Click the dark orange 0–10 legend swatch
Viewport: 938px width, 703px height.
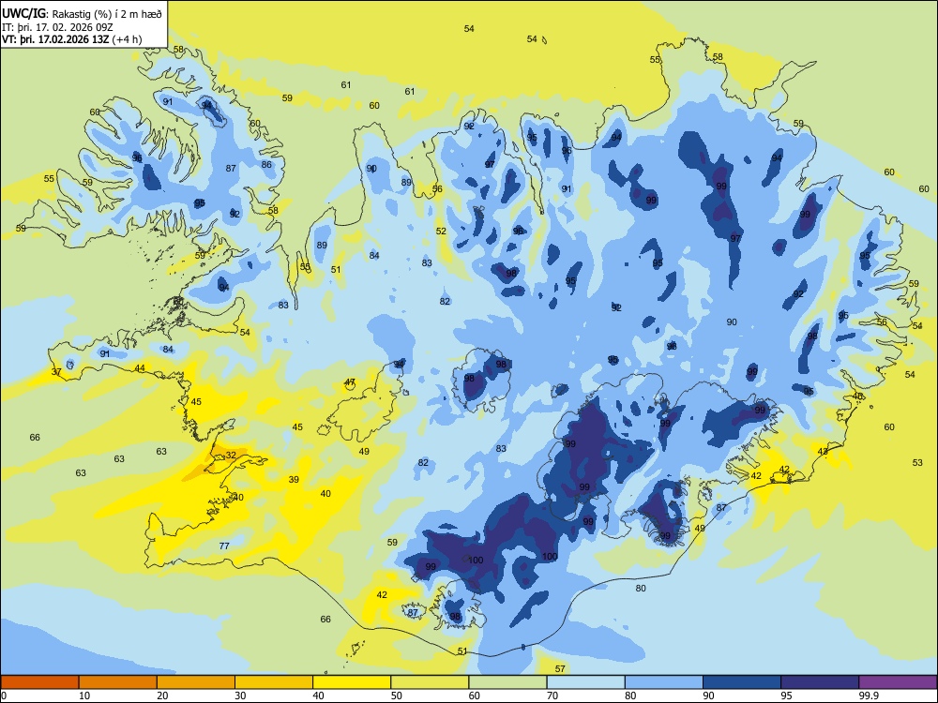pyautogui.click(x=40, y=682)
